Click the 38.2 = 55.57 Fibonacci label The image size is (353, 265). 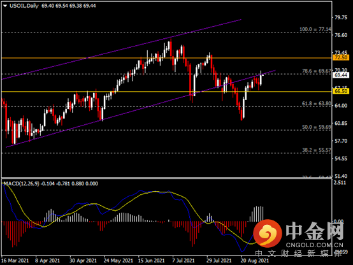click(x=317, y=150)
